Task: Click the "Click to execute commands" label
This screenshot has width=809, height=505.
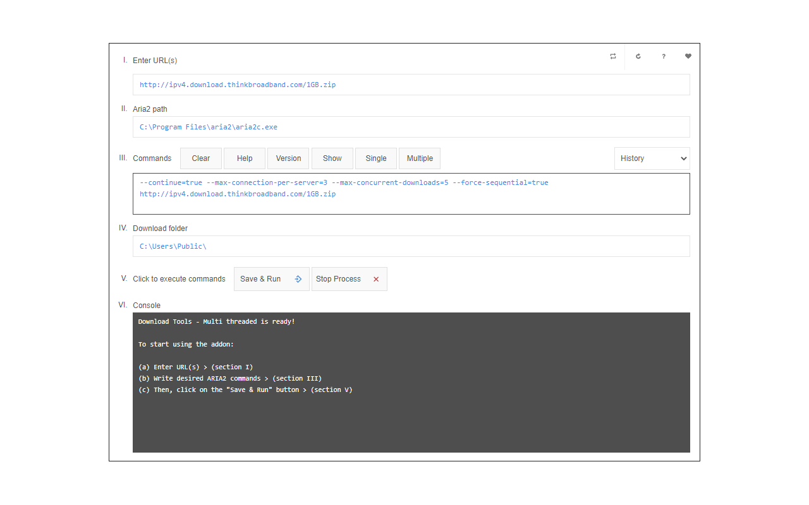Action: click(179, 279)
